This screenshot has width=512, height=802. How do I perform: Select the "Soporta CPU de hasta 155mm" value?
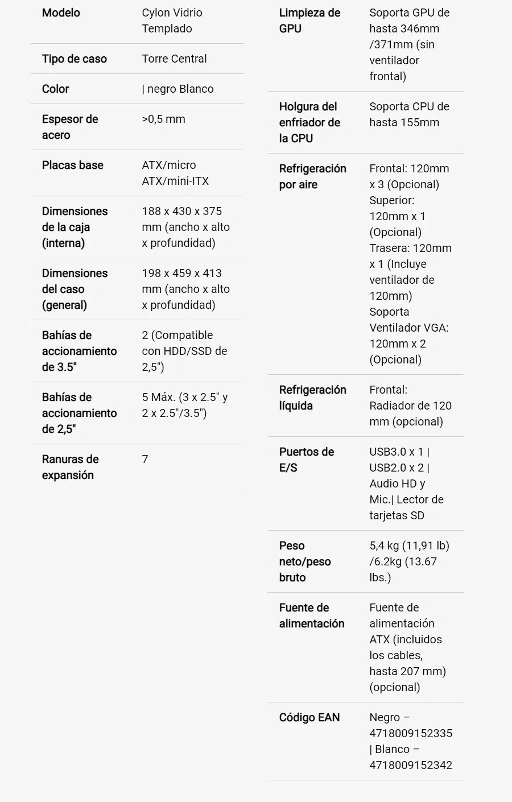click(409, 114)
